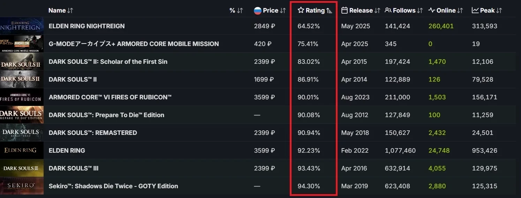Open ARMORED CORE VI FIRES OF RUBICON link

click(x=110, y=97)
